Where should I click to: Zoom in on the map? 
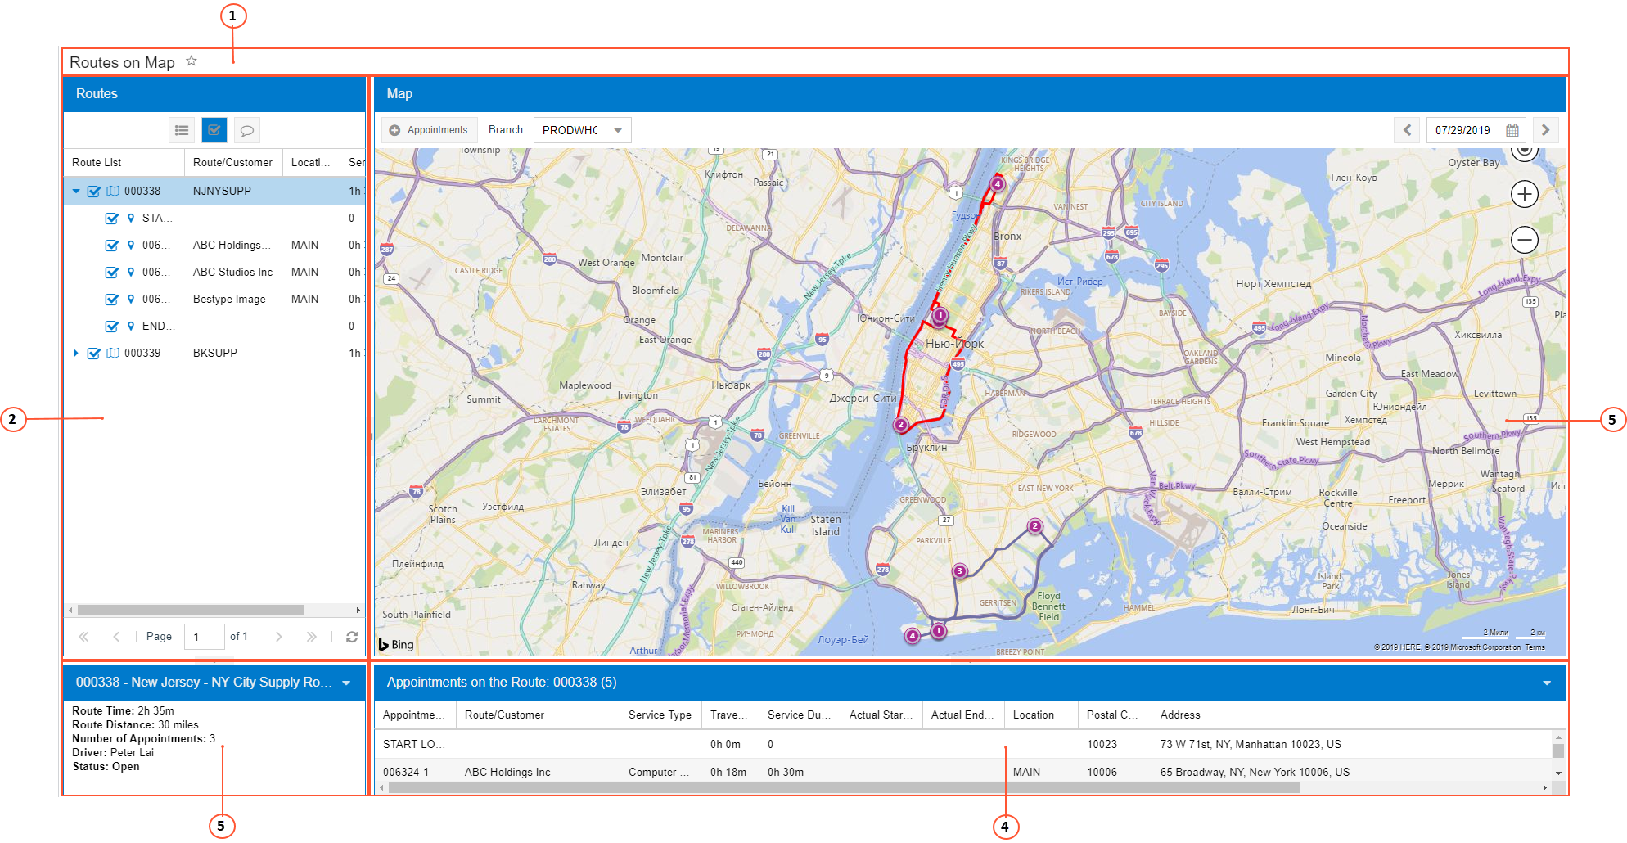(1524, 194)
